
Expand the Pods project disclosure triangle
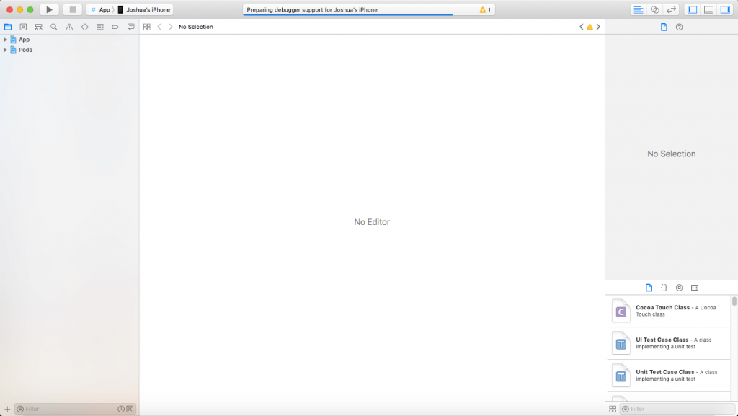click(x=5, y=50)
